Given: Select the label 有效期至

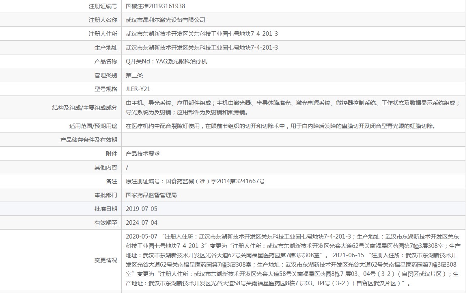Looking at the screenshot, I should pos(106,223).
